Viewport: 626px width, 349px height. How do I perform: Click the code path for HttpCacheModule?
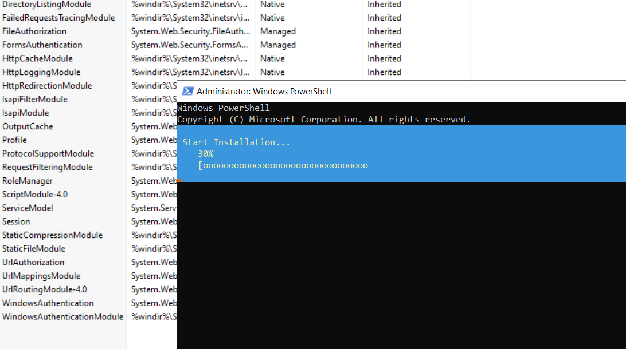[189, 58]
